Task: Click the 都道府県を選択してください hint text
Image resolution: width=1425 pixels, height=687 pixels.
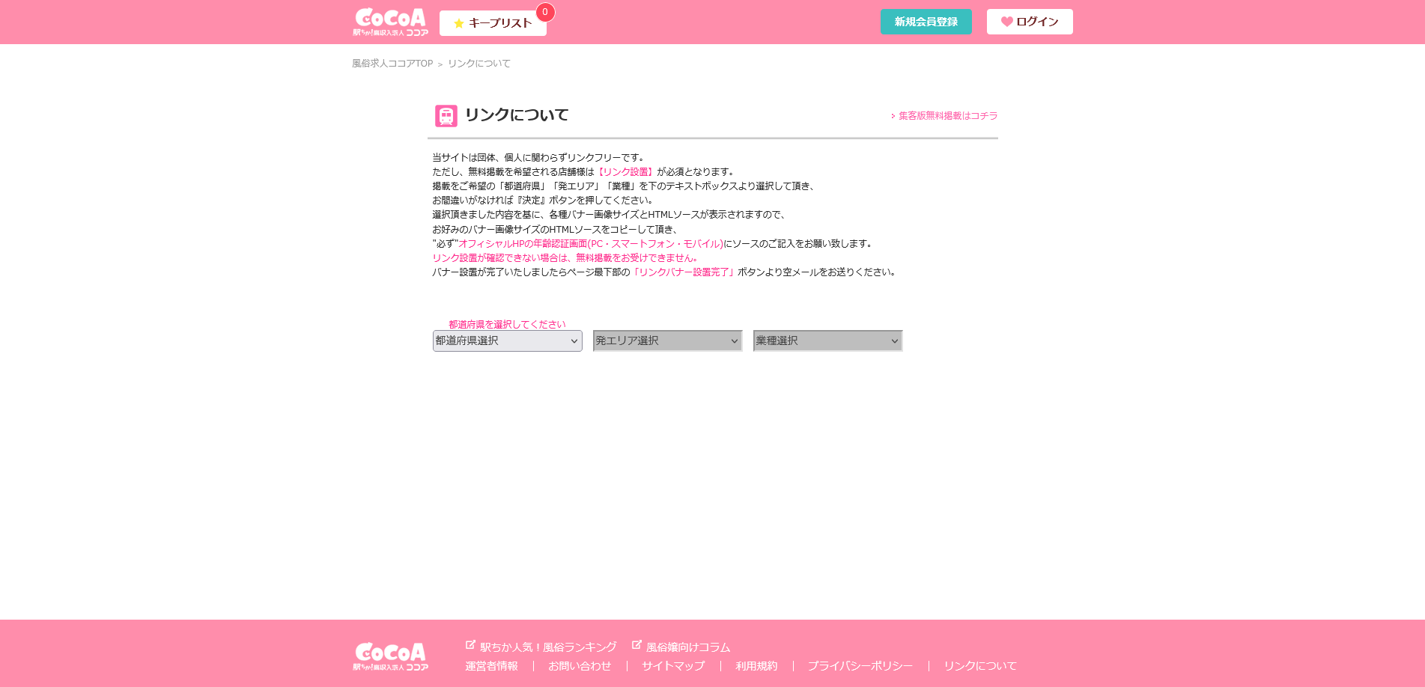Action: [x=507, y=324]
